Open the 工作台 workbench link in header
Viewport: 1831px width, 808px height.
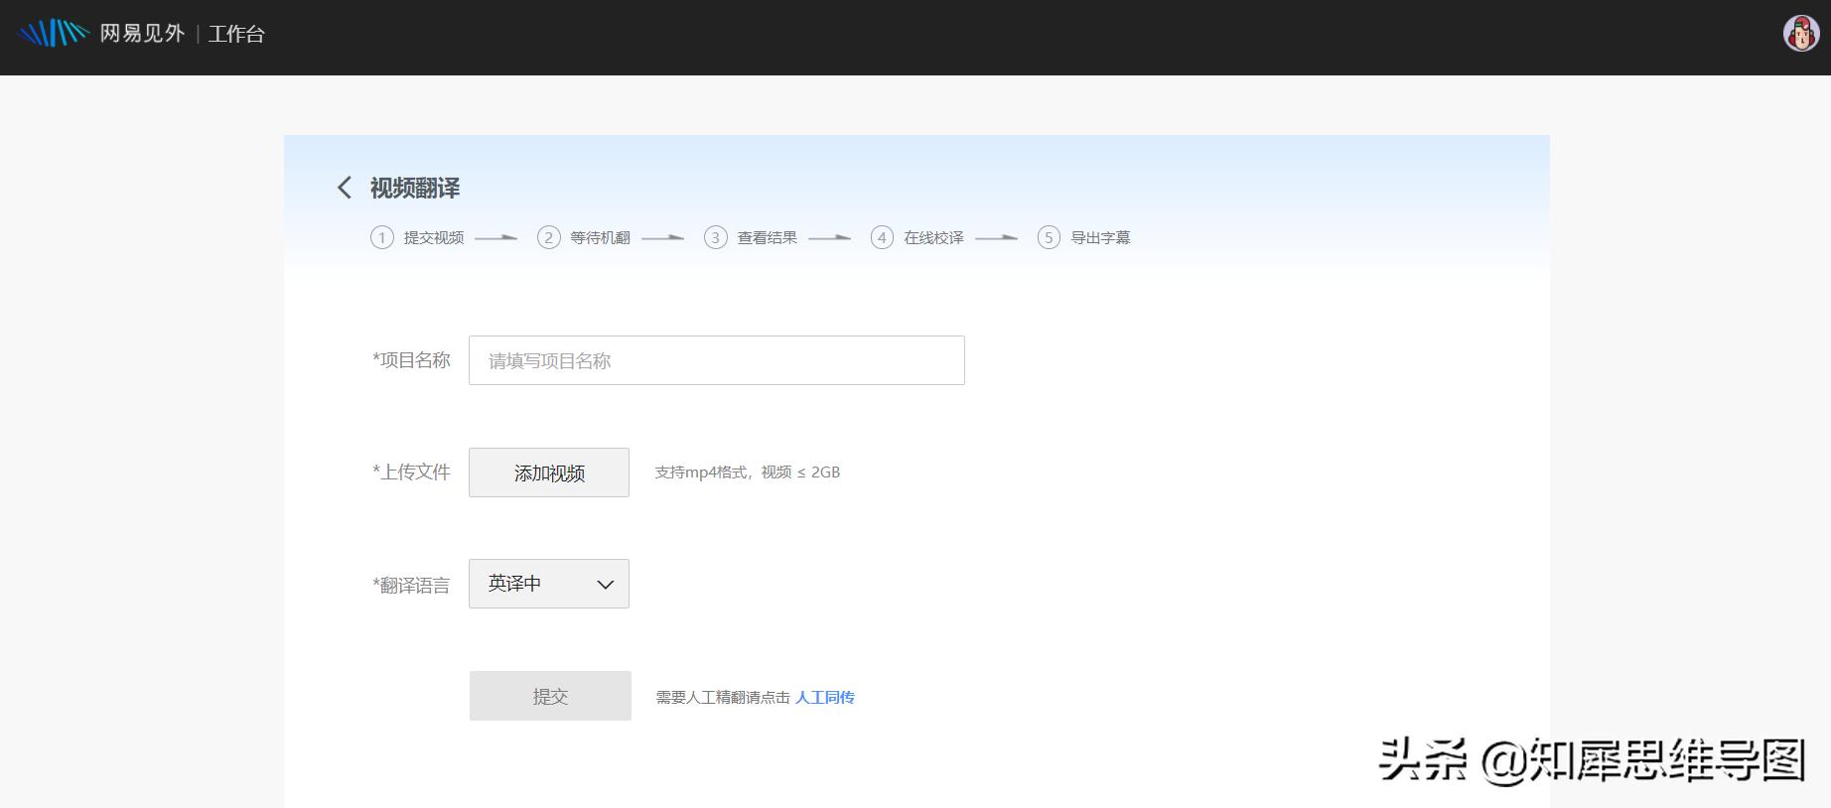click(x=236, y=34)
